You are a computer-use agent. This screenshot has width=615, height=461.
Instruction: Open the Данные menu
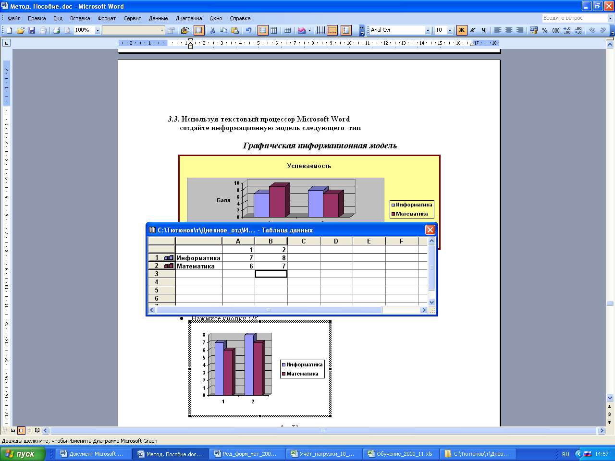(x=158, y=18)
